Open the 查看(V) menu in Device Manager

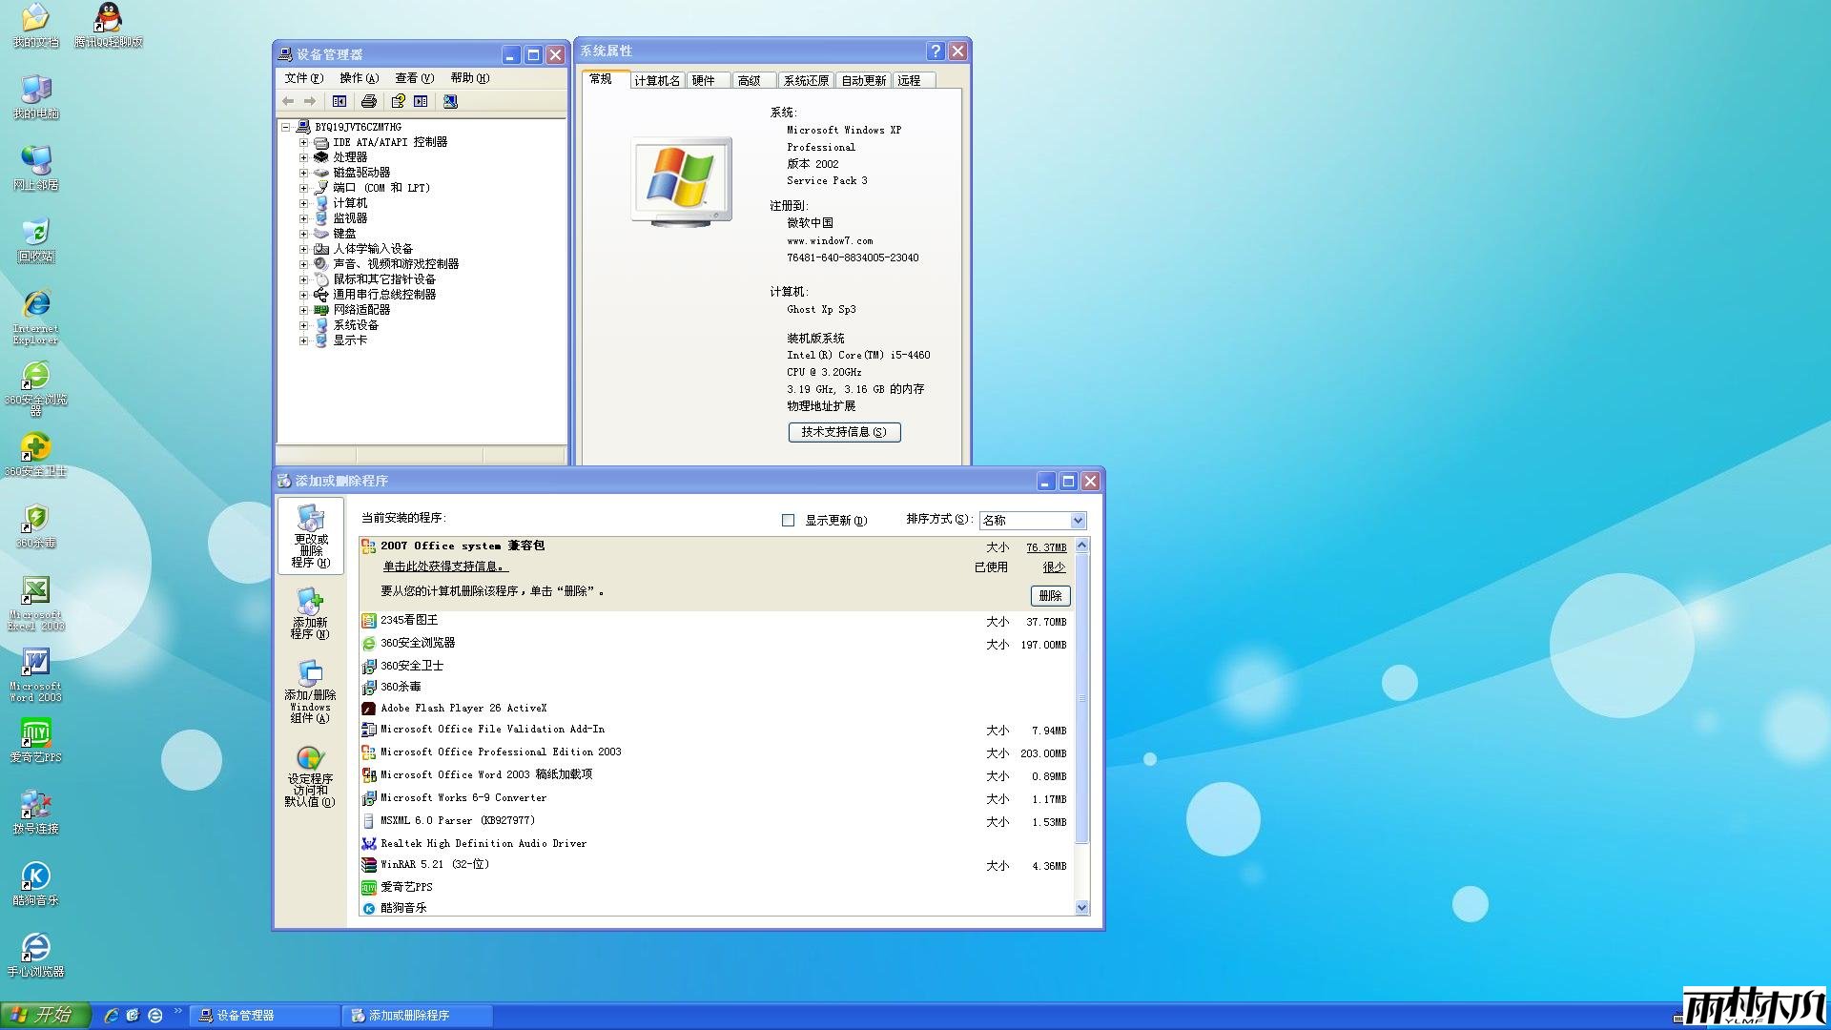414,78
